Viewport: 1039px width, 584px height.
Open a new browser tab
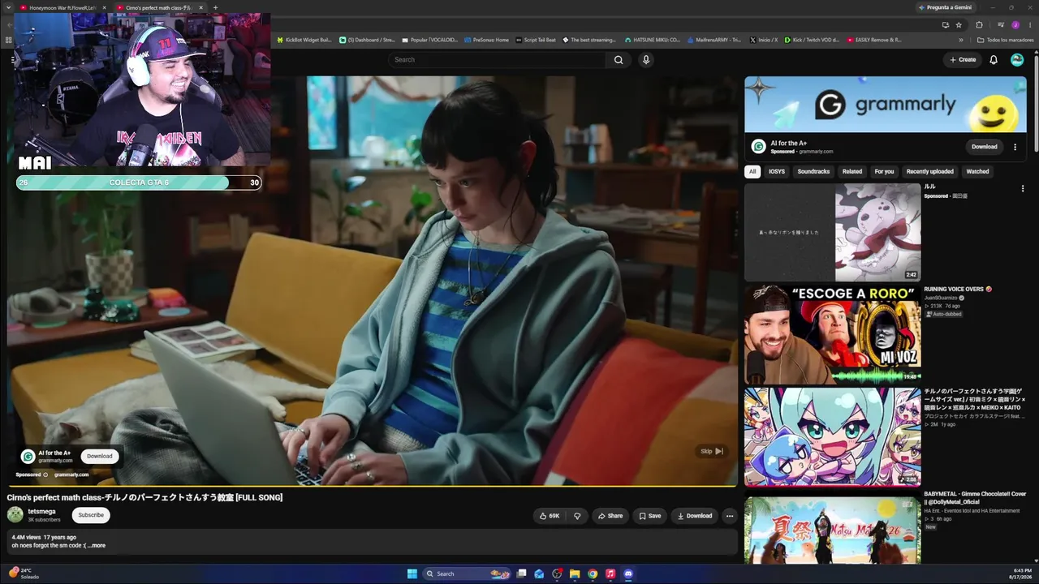[x=215, y=7]
